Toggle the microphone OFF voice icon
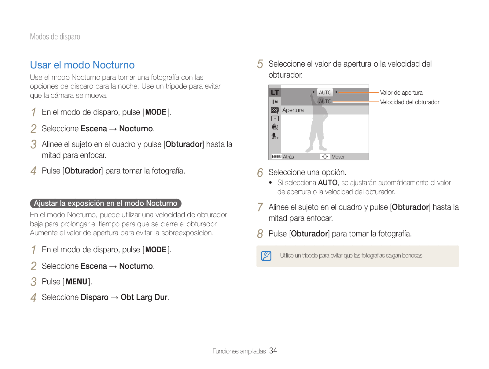Screen dimensions: 489x369 pyautogui.click(x=275, y=136)
